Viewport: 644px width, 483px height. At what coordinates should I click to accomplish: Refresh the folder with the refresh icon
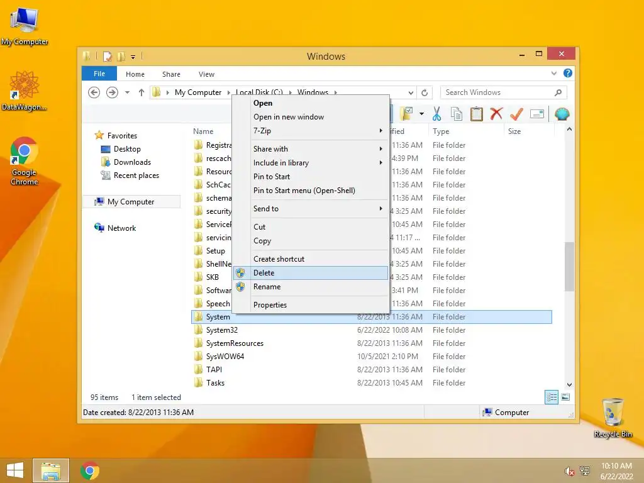point(425,92)
